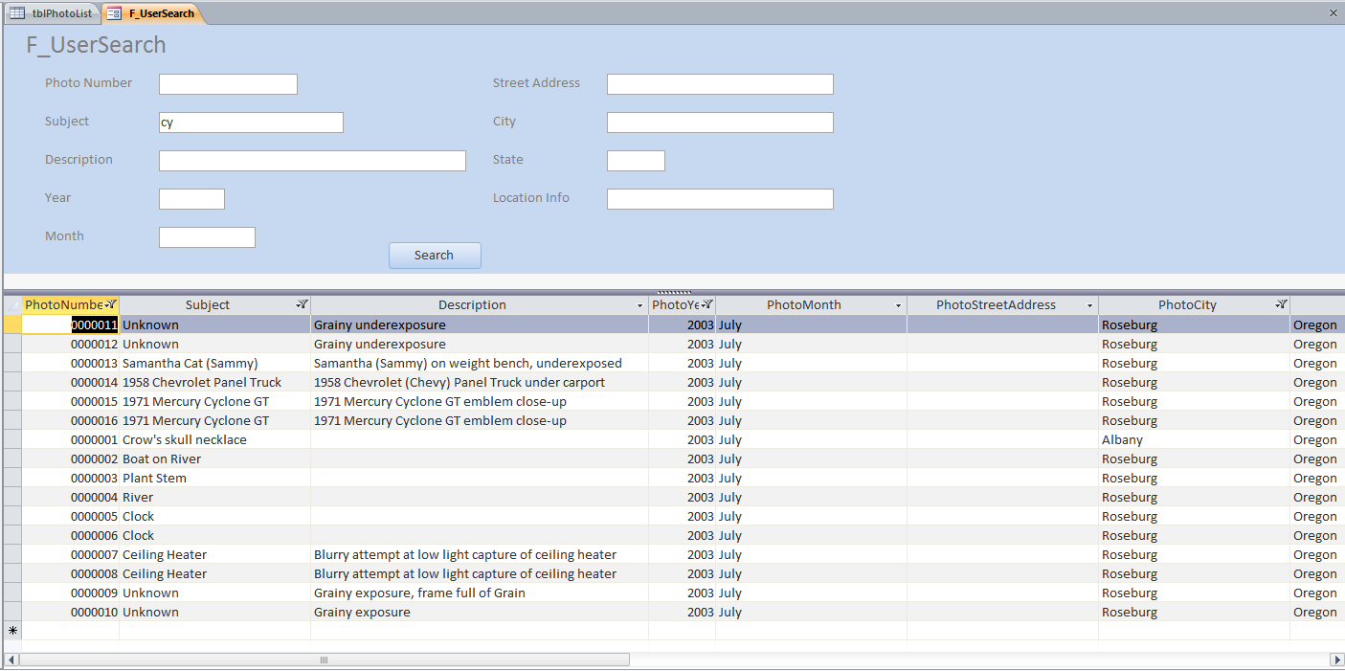1345x671 pixels.
Task: Close the document with the X icon
Action: [1334, 12]
